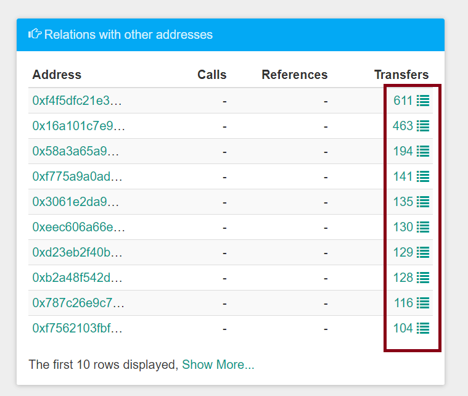Open transfer list icon beside 116
468x396 pixels.
point(423,303)
